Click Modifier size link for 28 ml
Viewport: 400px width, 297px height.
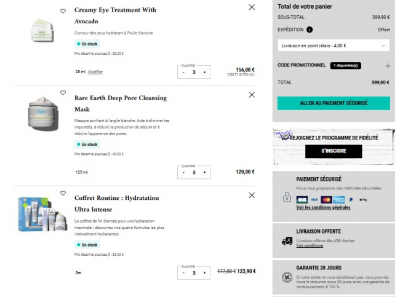click(95, 72)
